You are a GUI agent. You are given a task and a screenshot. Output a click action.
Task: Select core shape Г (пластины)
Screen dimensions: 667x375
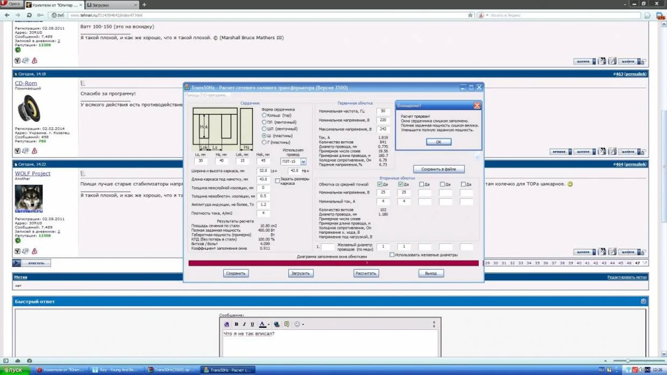(264, 142)
